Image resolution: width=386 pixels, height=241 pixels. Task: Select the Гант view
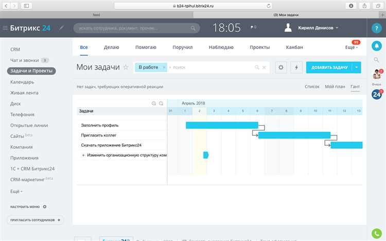[355, 87]
